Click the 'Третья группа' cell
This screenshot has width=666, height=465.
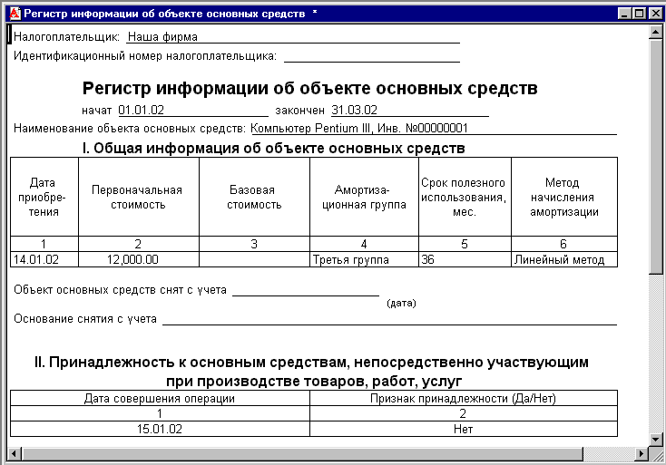point(364,259)
